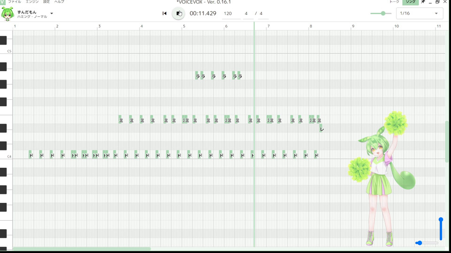This screenshot has width=451, height=253.
Task: Switch to the トーク editor tab
Action: pos(394,2)
